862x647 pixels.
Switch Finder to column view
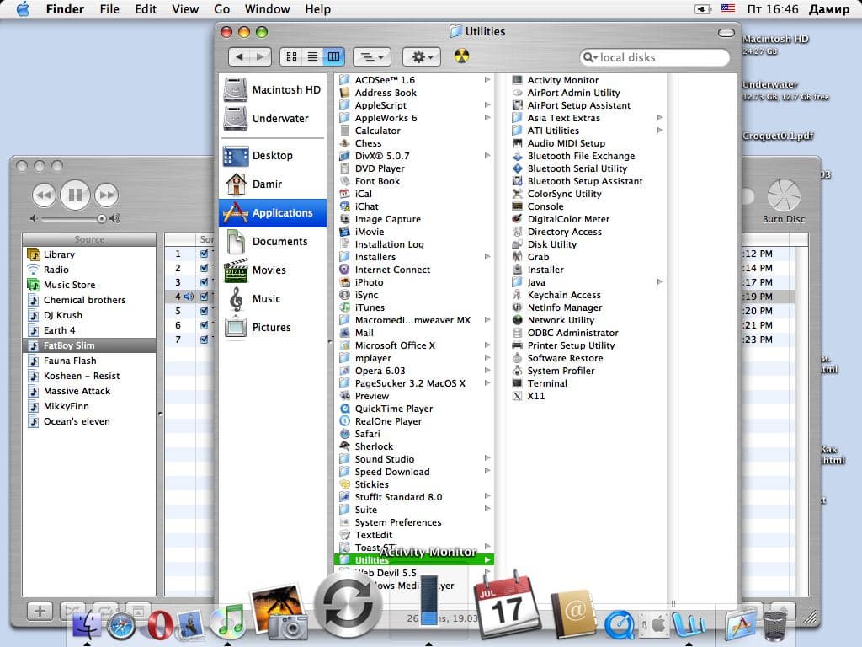[x=333, y=56]
